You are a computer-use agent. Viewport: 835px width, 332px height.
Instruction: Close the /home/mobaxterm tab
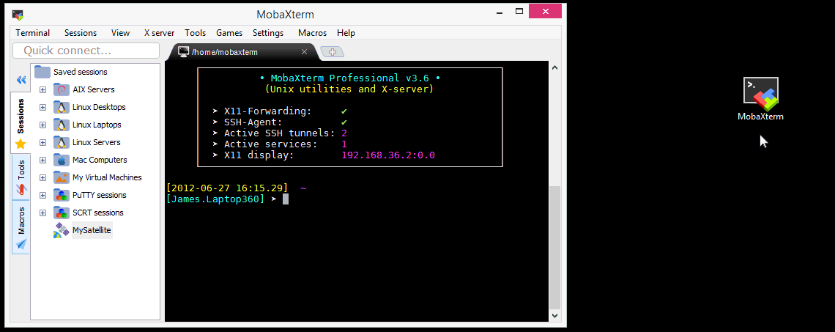click(304, 52)
